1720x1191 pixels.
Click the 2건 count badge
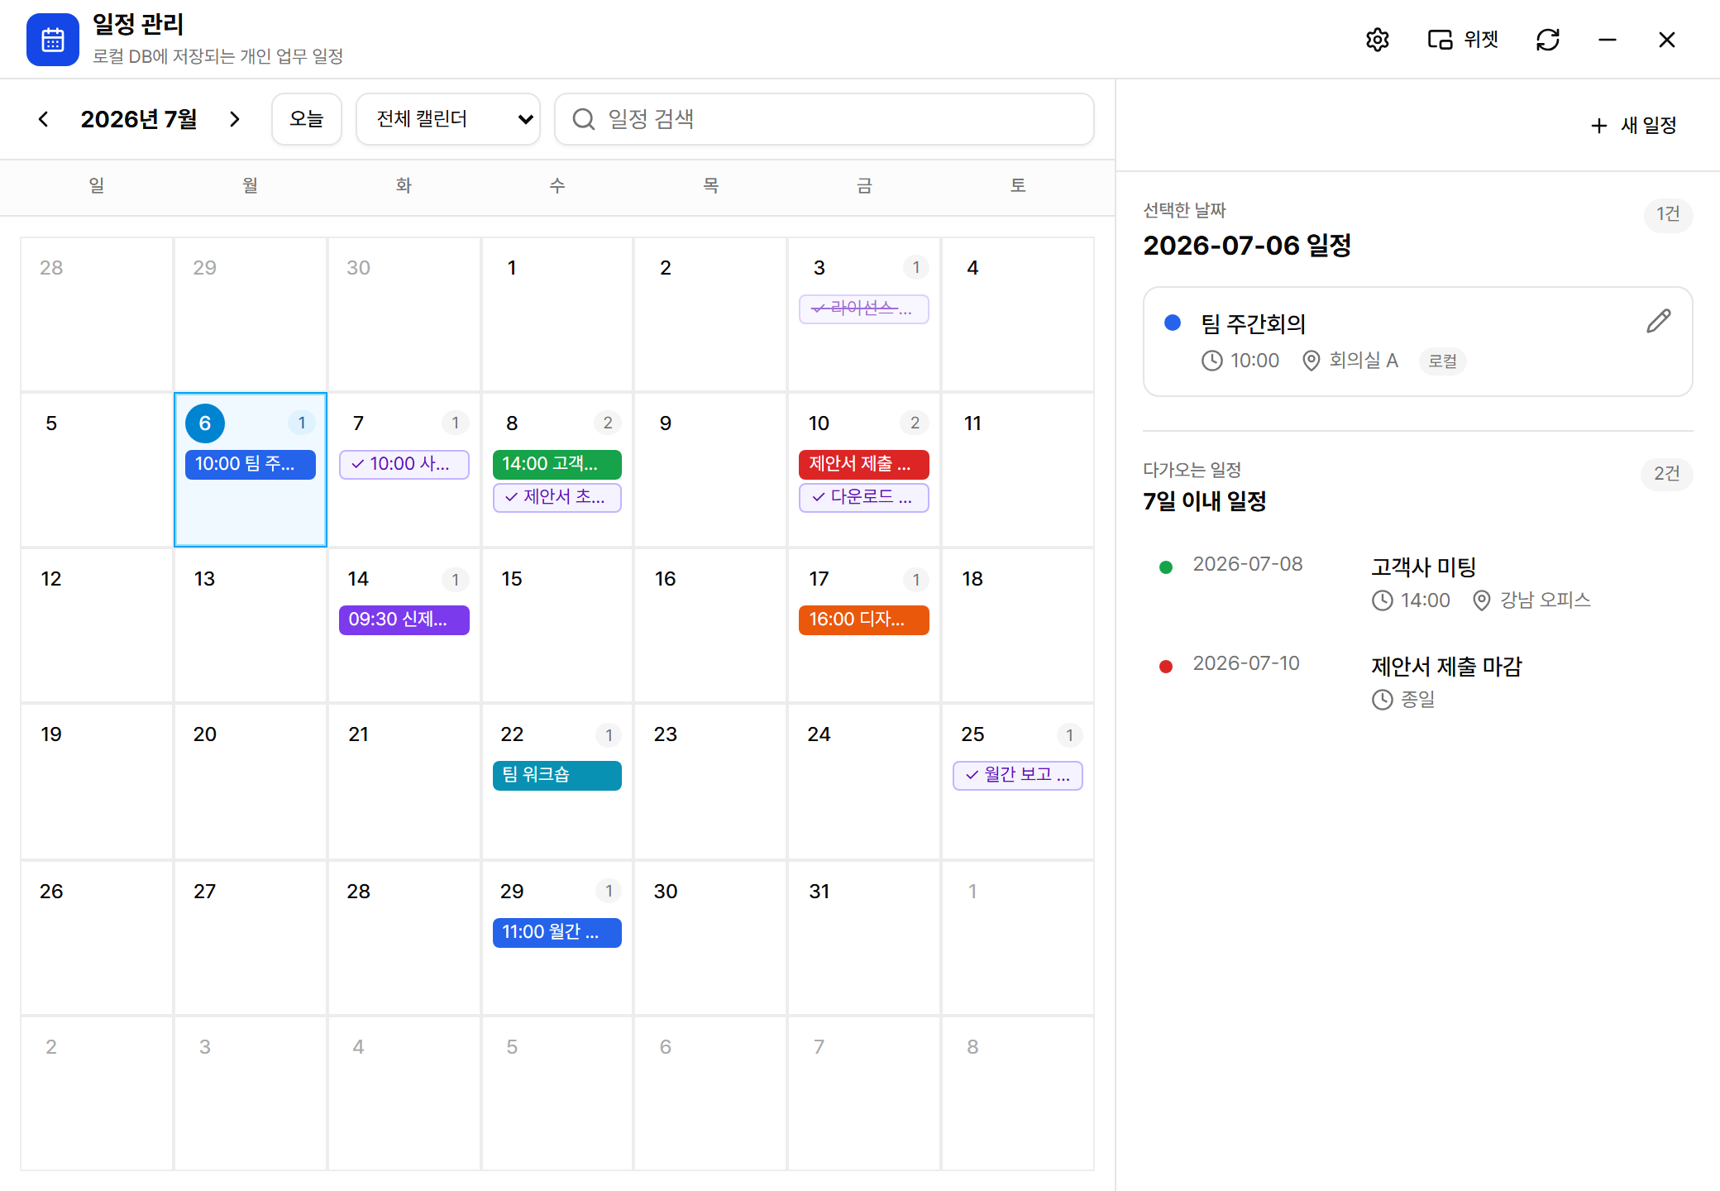[1666, 474]
